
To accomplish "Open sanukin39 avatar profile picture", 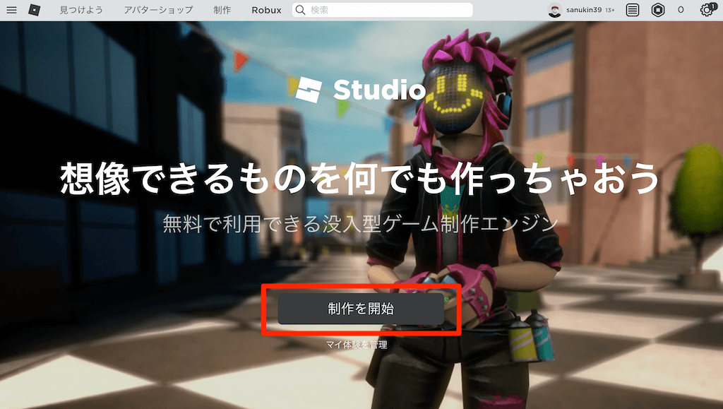I will (555, 10).
